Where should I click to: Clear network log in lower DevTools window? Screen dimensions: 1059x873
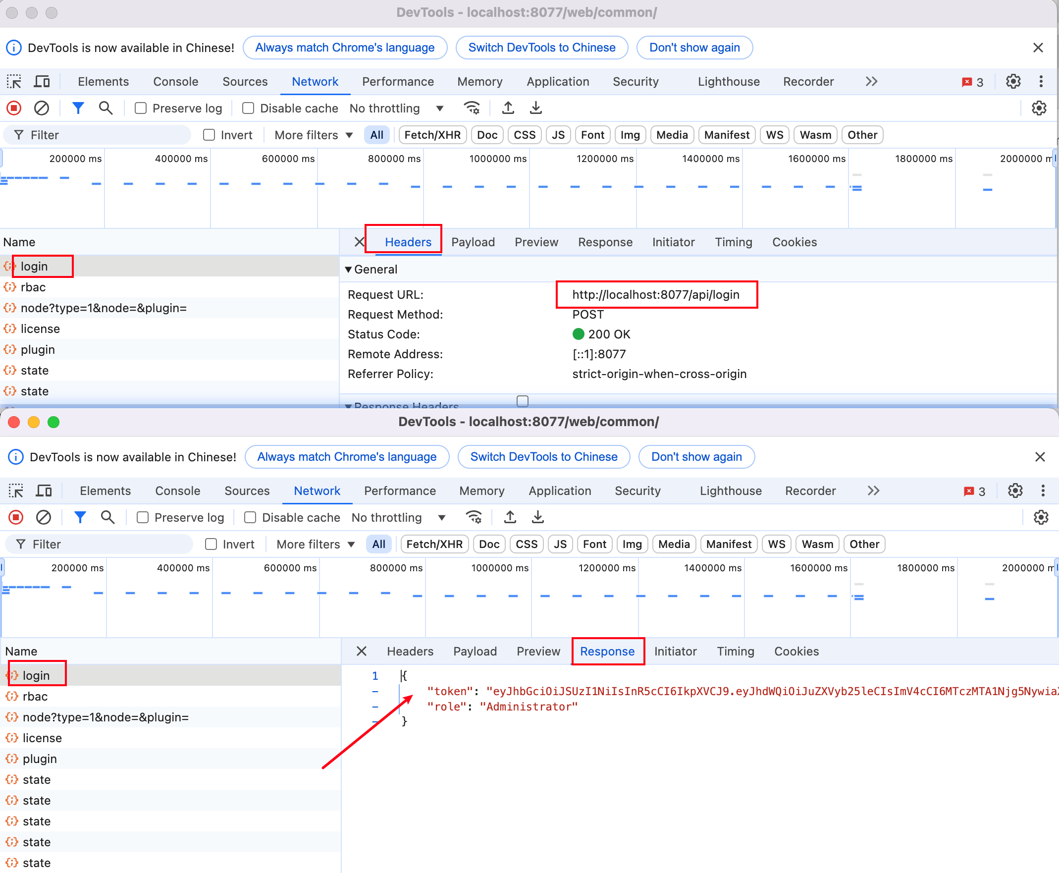pyautogui.click(x=44, y=517)
